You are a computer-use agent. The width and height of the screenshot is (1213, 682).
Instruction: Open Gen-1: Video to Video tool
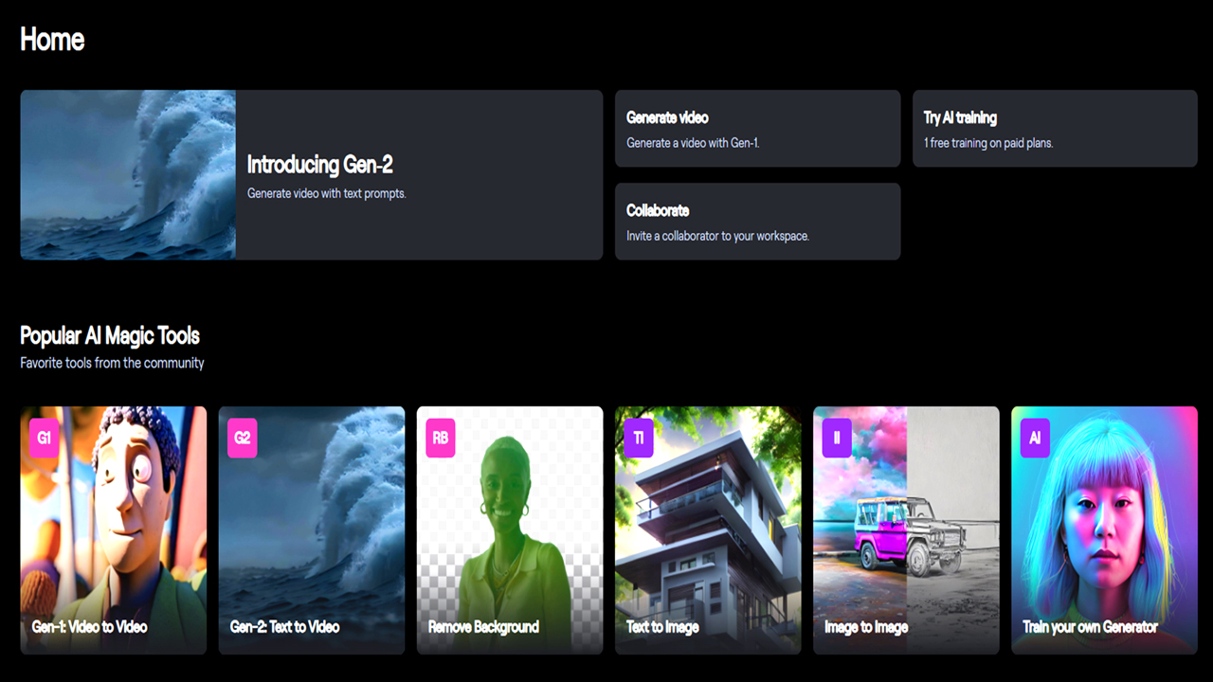[114, 530]
